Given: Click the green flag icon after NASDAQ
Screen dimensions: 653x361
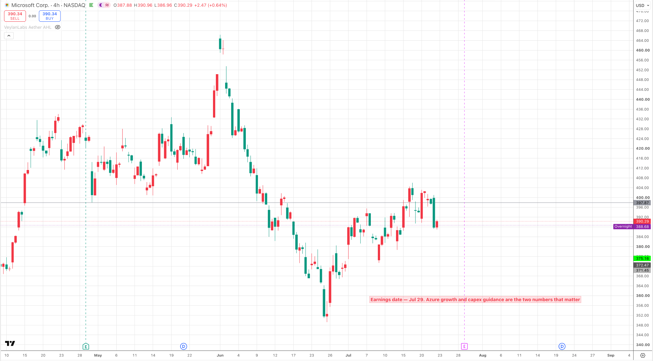Looking at the screenshot, I should point(91,5).
